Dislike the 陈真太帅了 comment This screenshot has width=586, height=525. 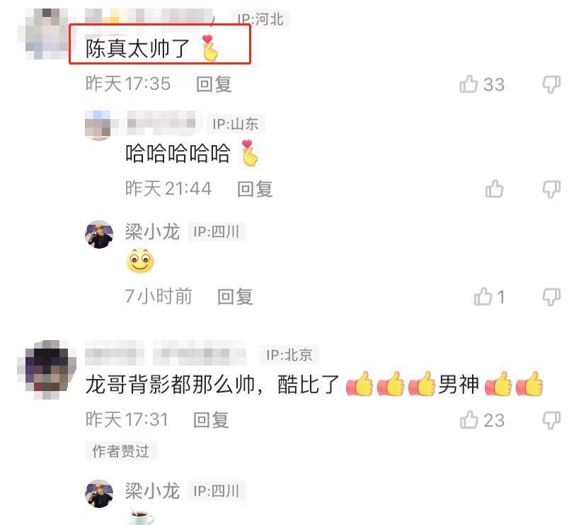pyautogui.click(x=551, y=84)
